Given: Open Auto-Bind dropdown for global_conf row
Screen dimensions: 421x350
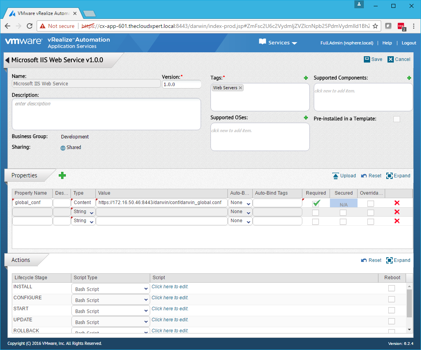Looking at the screenshot, I should (241, 203).
